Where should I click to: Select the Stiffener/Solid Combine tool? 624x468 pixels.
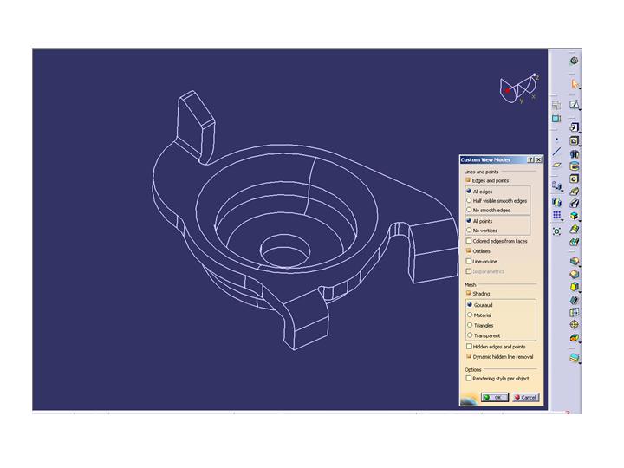tap(574, 216)
